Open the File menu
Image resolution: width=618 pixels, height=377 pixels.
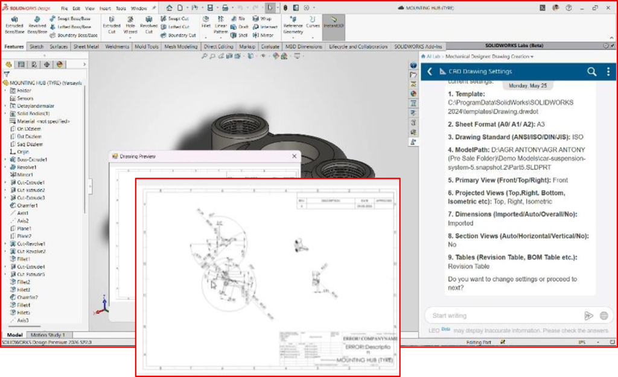tap(64, 8)
